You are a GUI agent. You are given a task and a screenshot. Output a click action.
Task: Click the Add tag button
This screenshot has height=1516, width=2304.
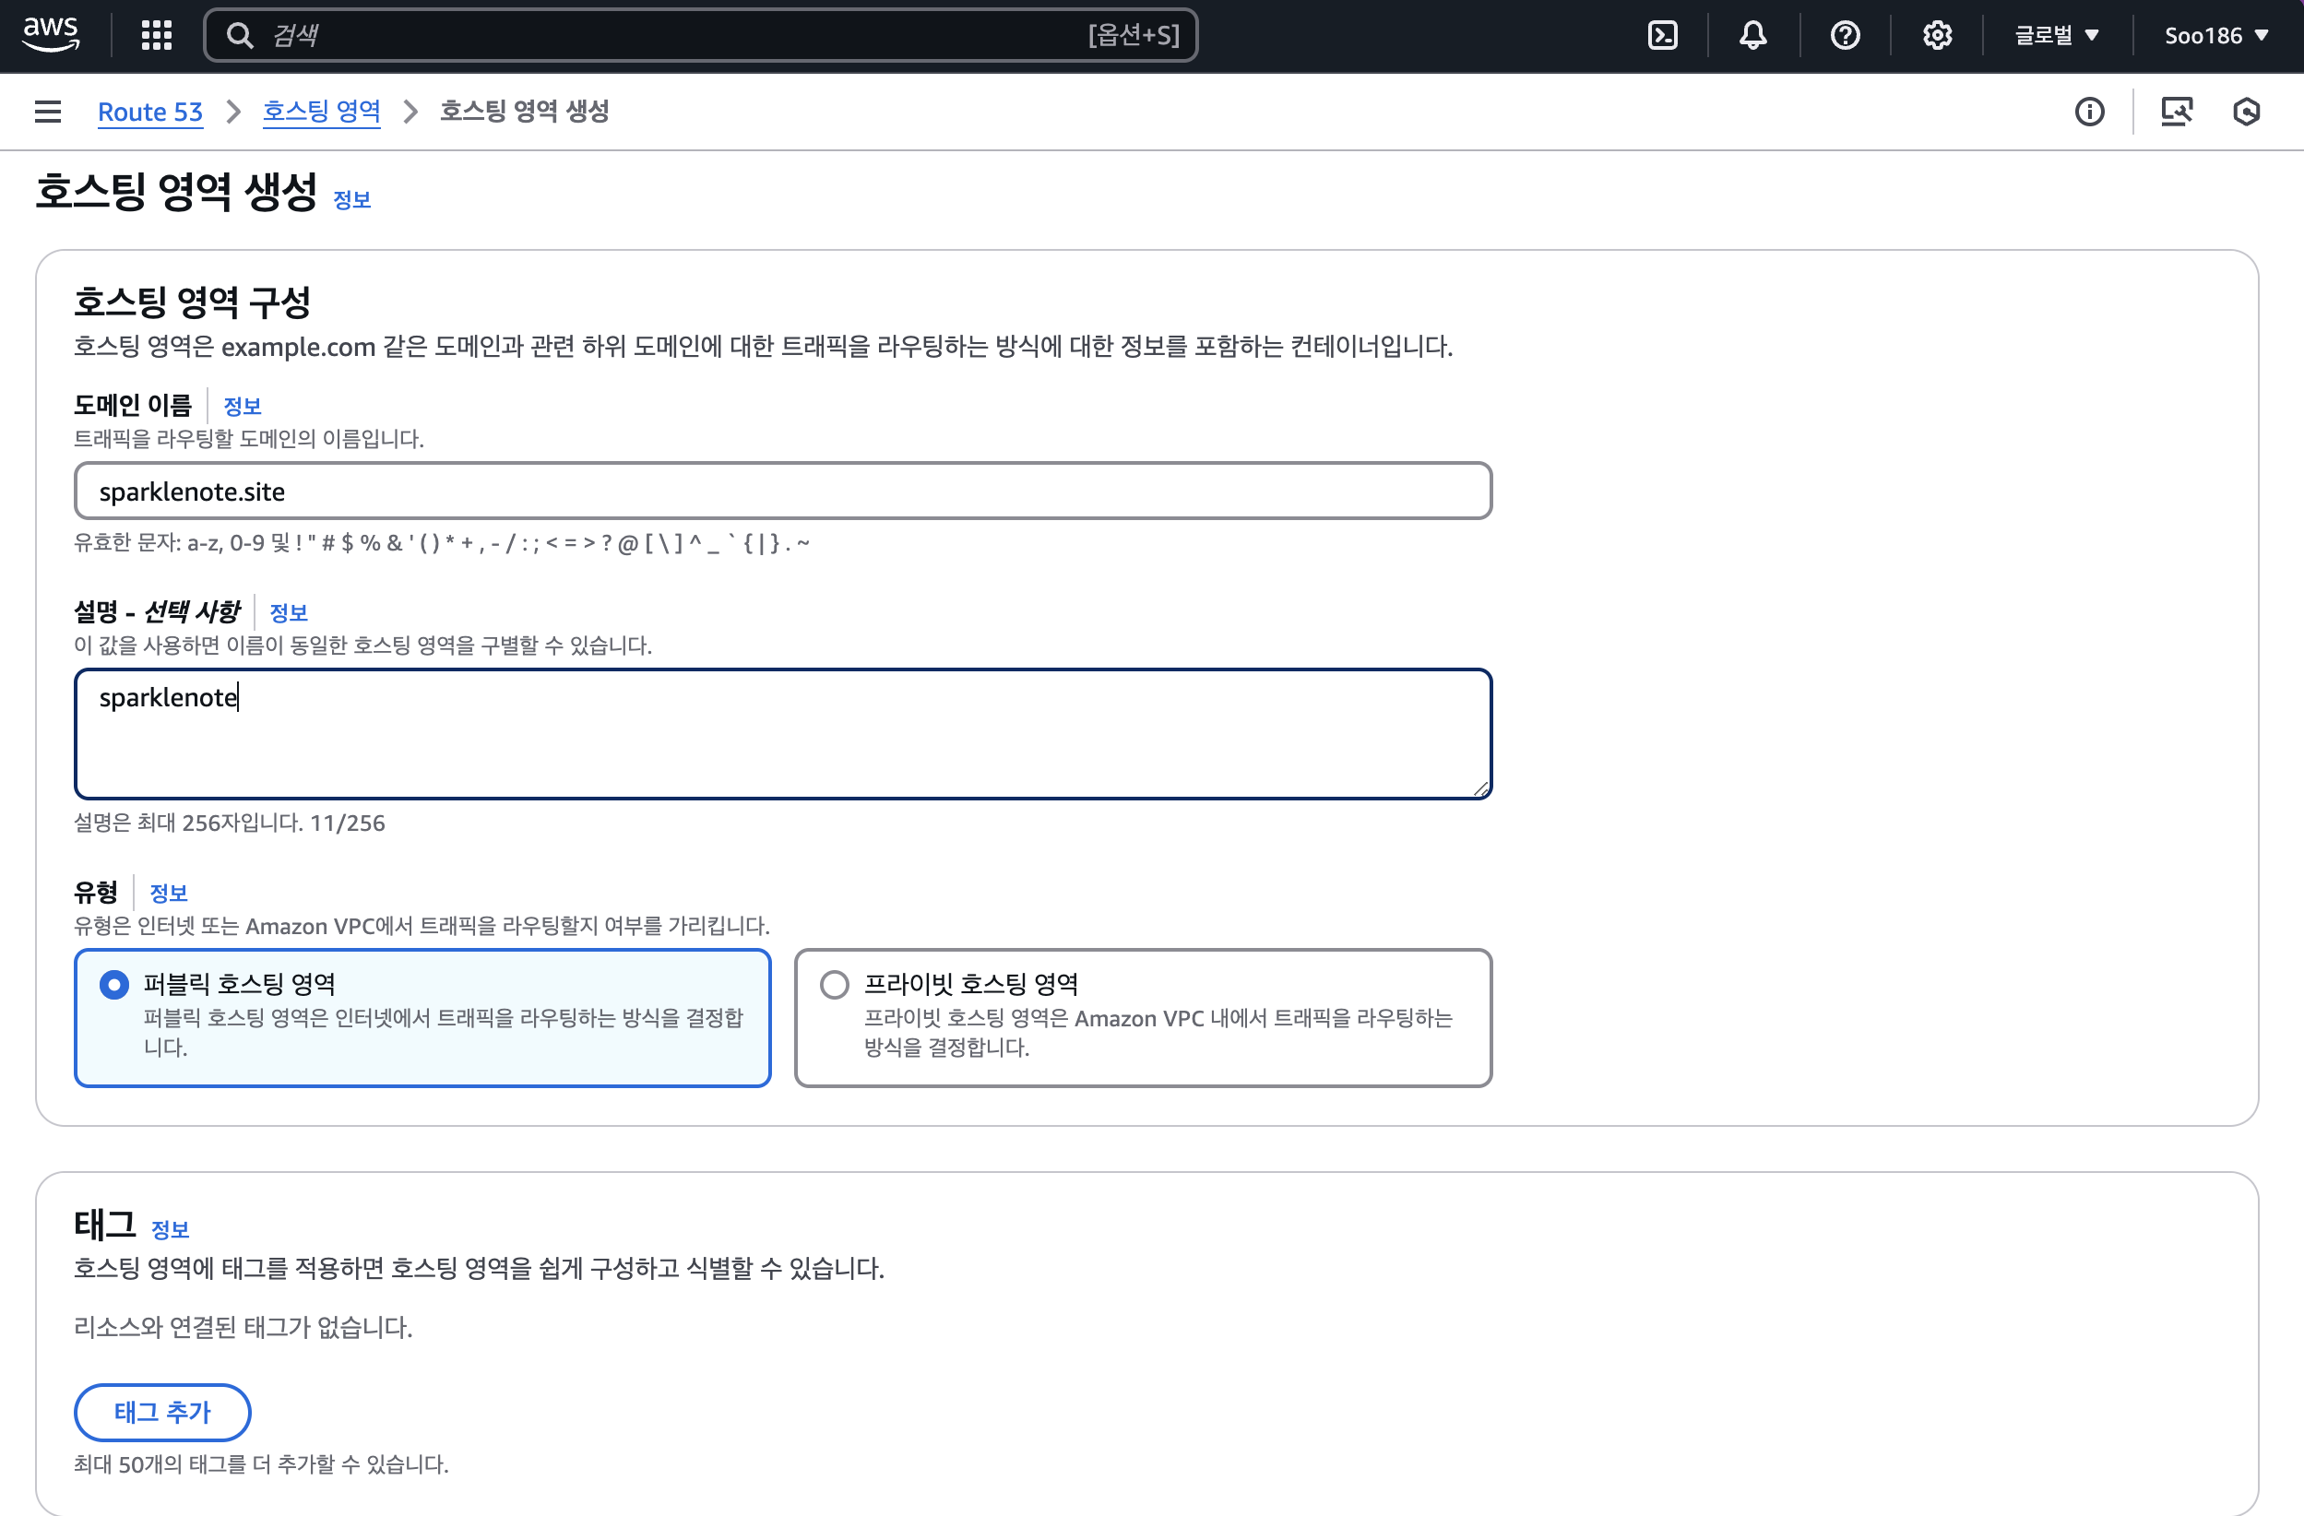(161, 1412)
